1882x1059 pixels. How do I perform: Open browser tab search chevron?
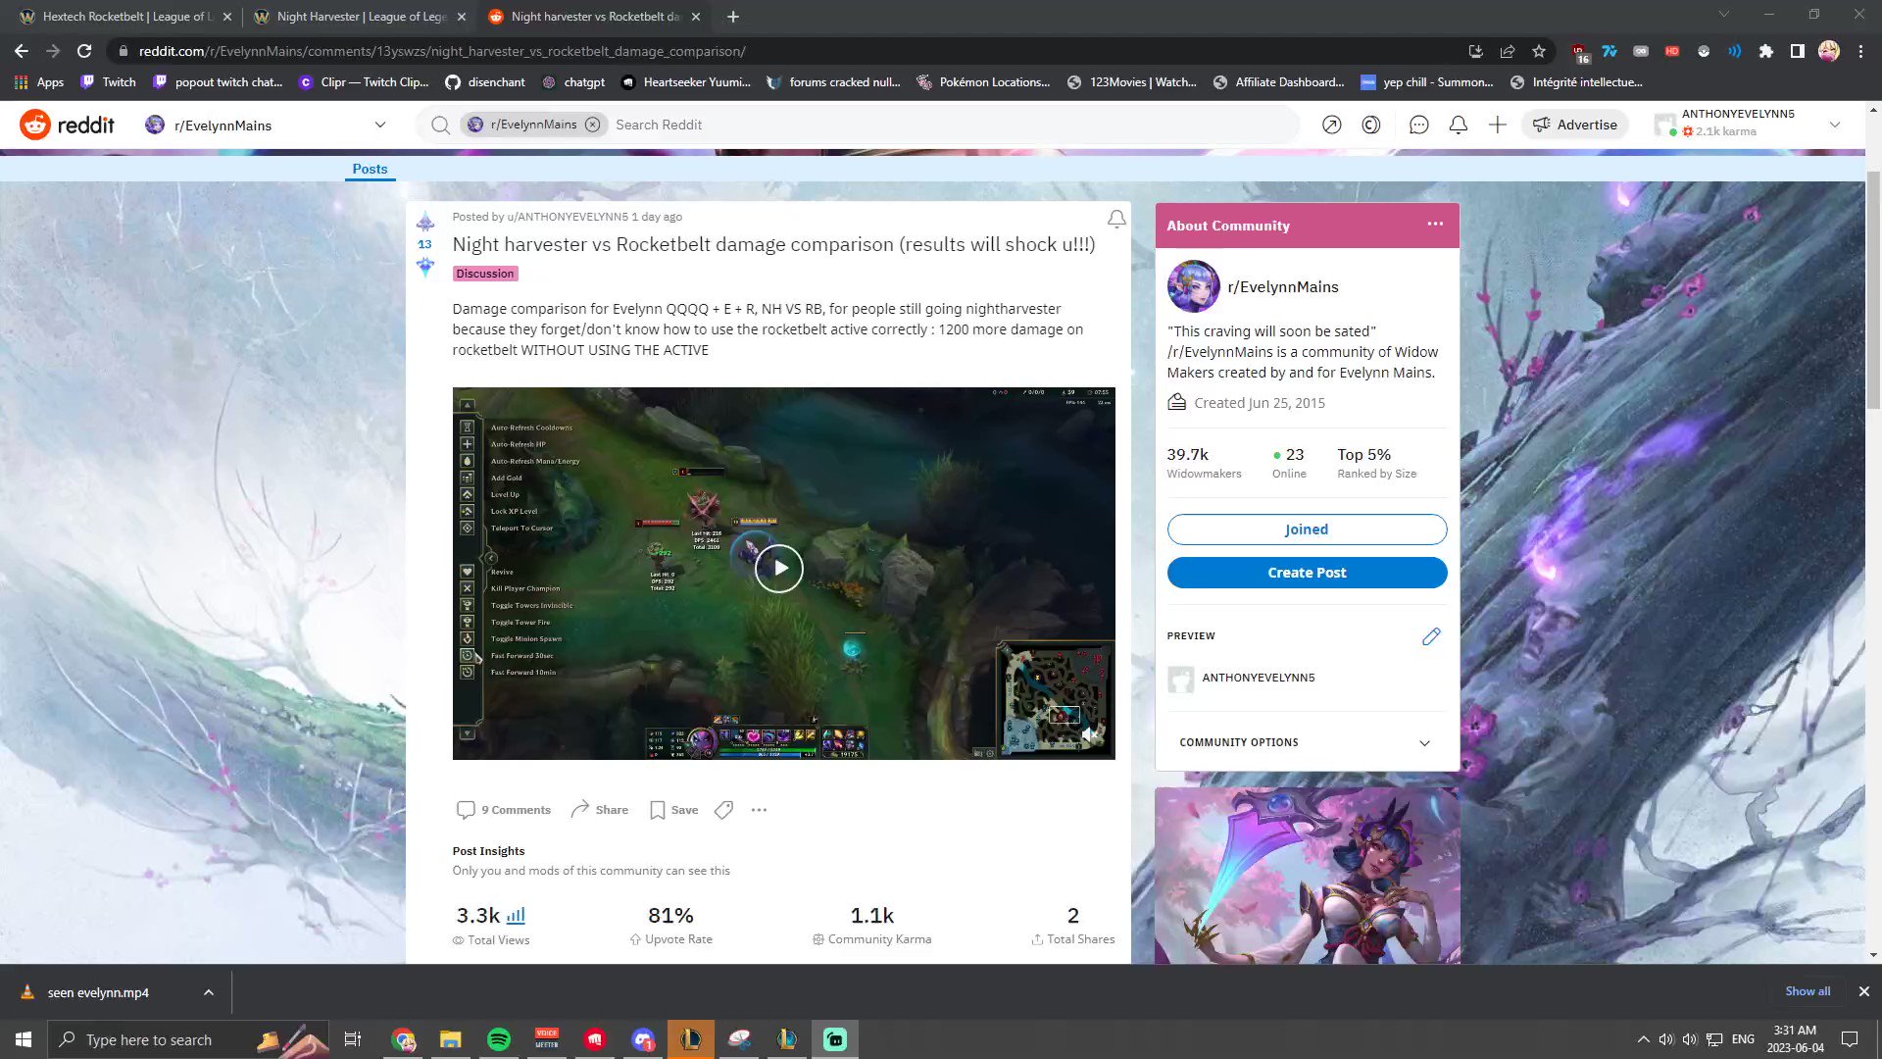[x=1724, y=15]
